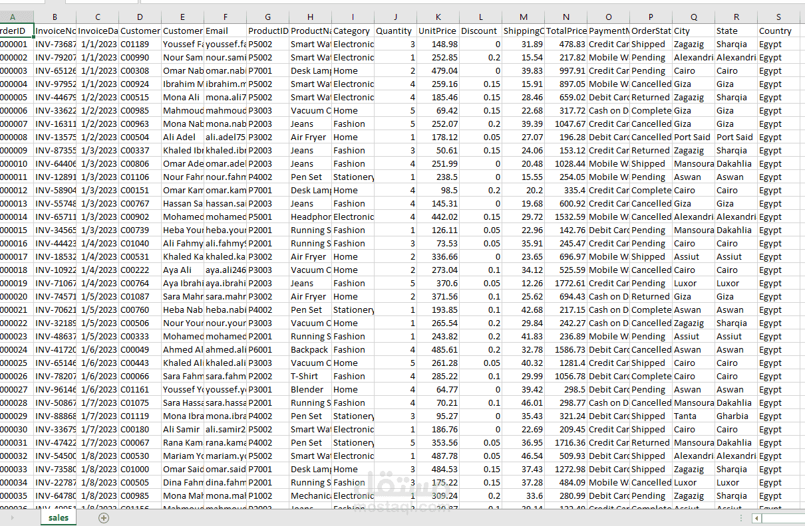The height and width of the screenshot is (526, 805).
Task: Click customer ID cell C01189
Action: pyautogui.click(x=140, y=44)
